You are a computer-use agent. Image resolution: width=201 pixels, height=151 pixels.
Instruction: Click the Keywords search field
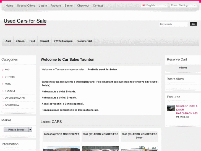click(x=173, y=24)
